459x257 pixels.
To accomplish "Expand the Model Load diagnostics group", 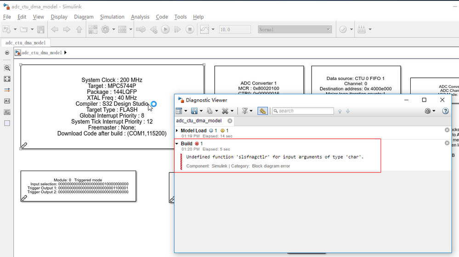I will click(x=177, y=131).
